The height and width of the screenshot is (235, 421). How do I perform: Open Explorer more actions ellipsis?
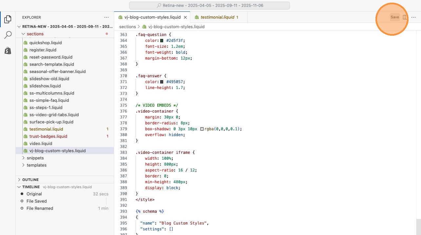[106, 17]
